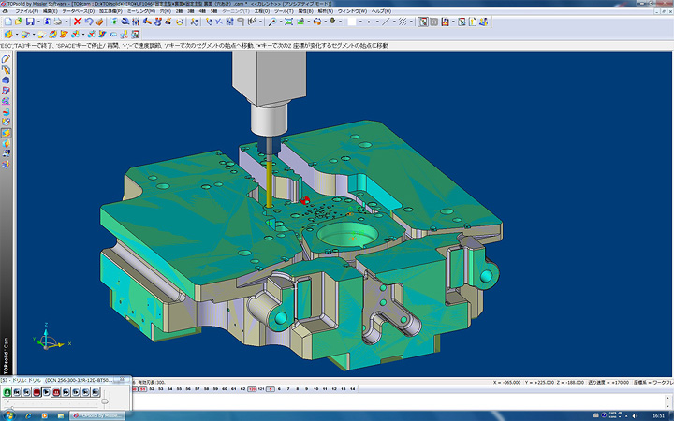Image resolution: width=674 pixels, height=421 pixels.
Task: Expand the dropdown beside the first second-row icon
Action: pos(16,34)
